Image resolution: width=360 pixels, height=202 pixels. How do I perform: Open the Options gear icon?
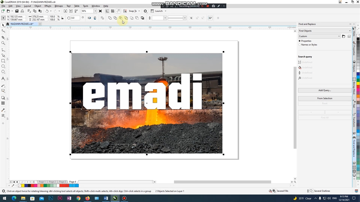click(x=145, y=11)
